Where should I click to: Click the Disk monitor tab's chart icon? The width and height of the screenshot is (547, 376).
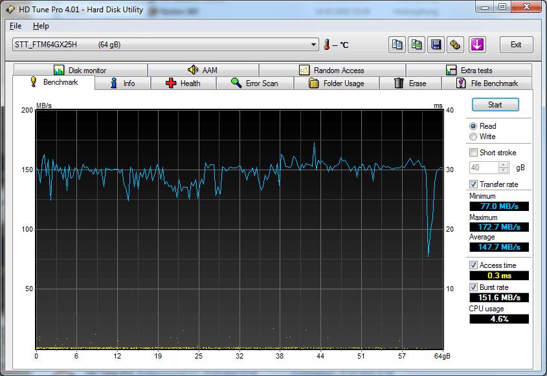pos(59,70)
